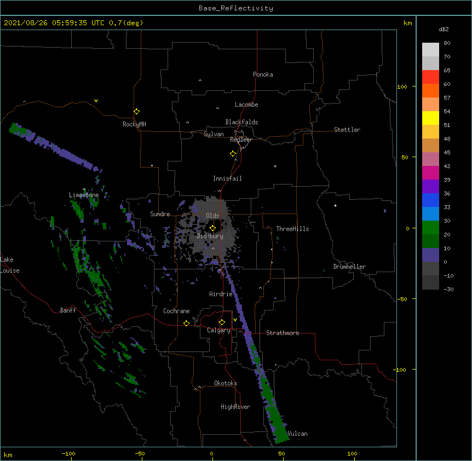Click the white plus marker west of Drumheller region
The height and width of the screenshot is (461, 472).
point(335,205)
